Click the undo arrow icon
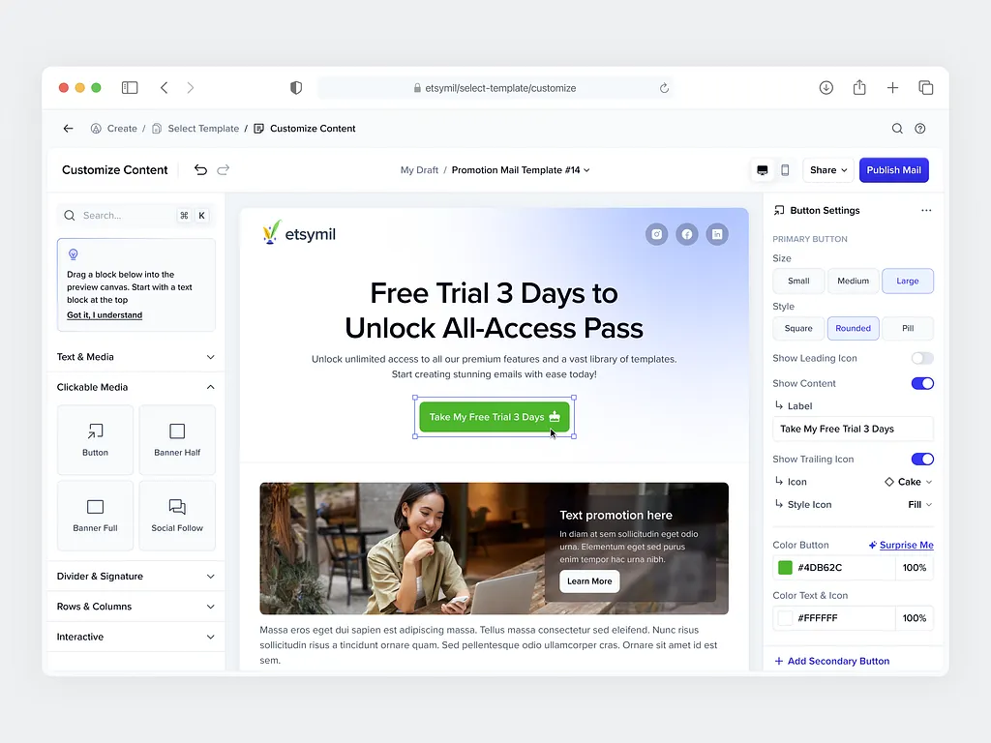 click(200, 170)
